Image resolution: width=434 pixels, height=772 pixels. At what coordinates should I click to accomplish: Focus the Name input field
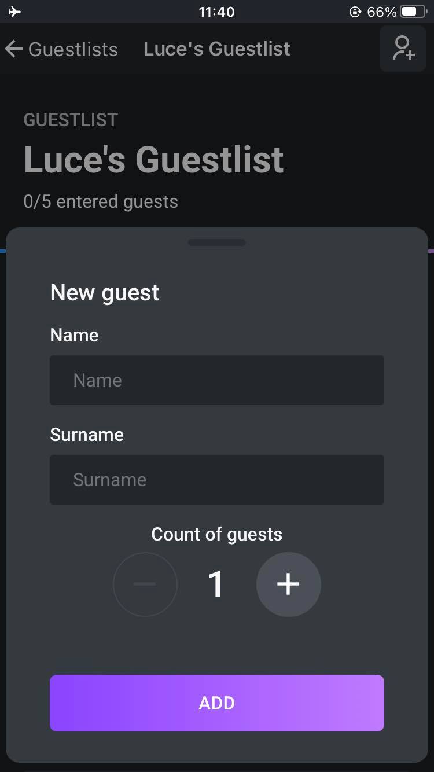[x=217, y=380]
